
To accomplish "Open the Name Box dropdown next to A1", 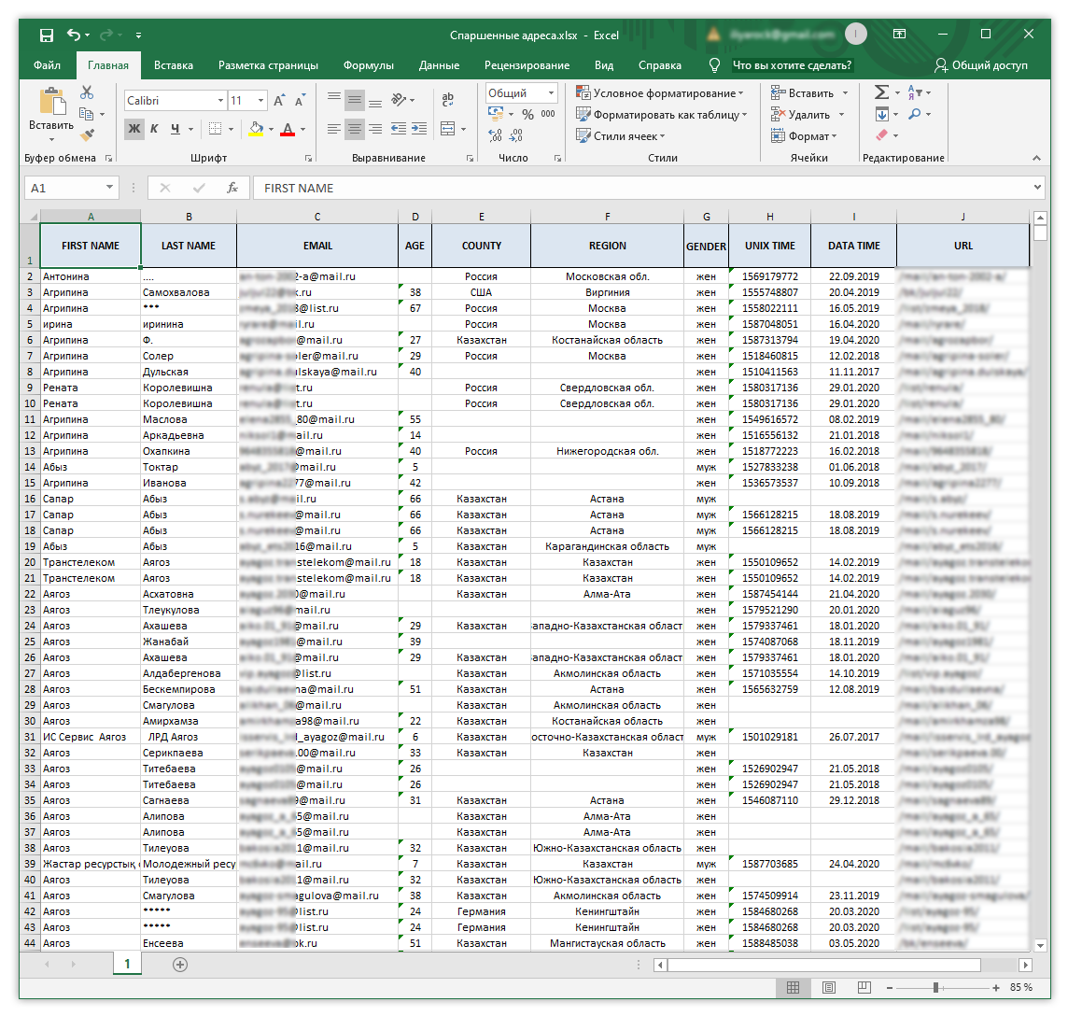I will pos(109,188).
